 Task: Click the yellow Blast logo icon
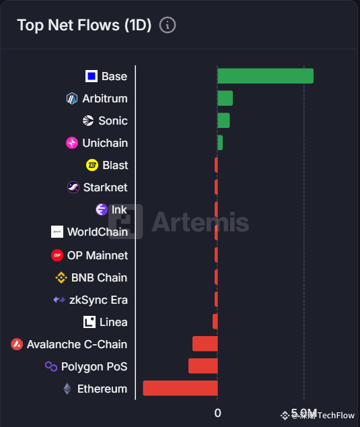point(92,165)
